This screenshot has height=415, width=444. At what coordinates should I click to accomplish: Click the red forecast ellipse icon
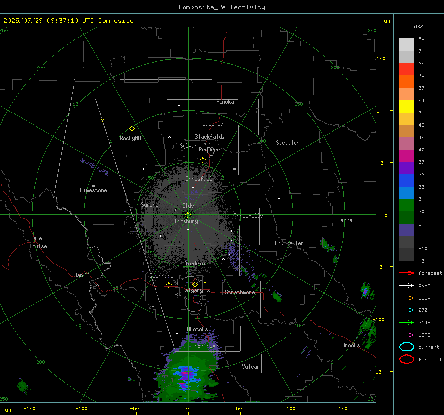pos(407,359)
